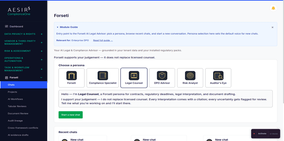Click the Legal Counsel greeting message box
The height and width of the screenshot is (141, 284).
(x=165, y=99)
